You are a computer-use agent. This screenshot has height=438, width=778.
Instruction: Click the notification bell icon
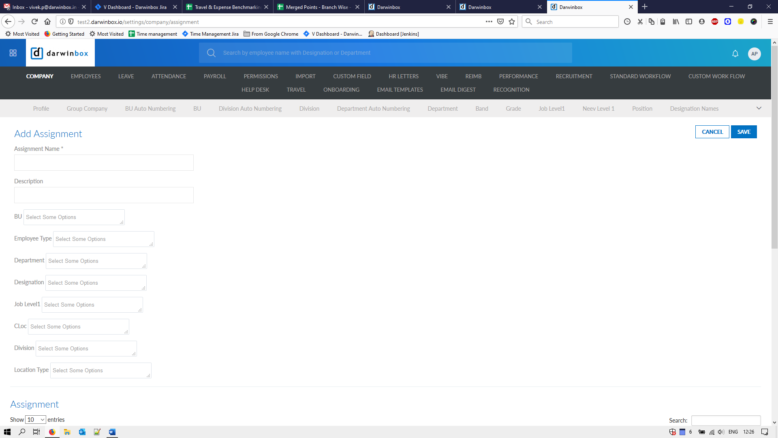[x=735, y=54]
